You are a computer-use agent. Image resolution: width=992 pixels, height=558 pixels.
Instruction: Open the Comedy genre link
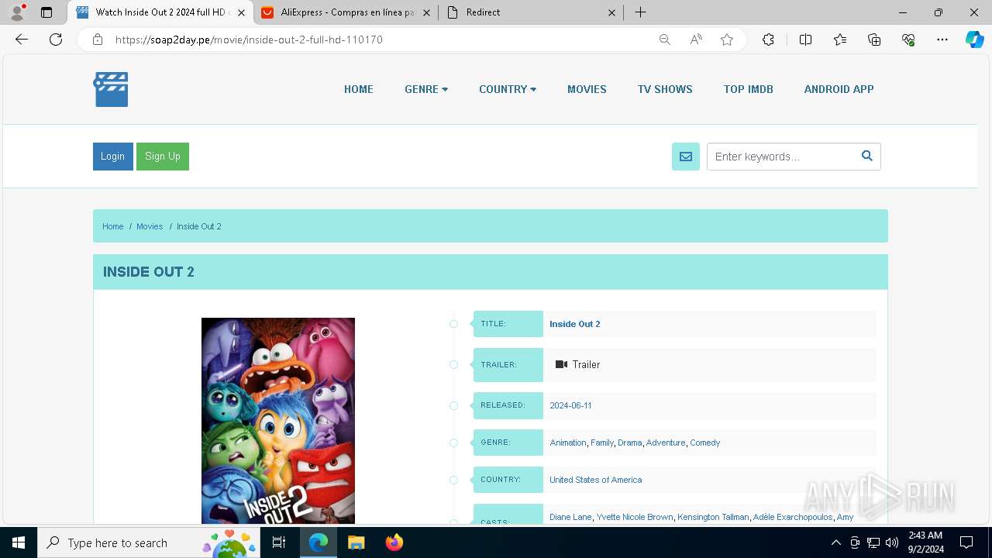[x=705, y=443]
